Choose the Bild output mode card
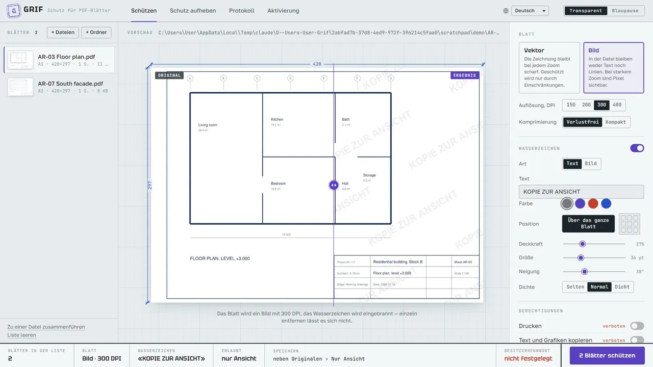The width and height of the screenshot is (653, 367). 614,68
